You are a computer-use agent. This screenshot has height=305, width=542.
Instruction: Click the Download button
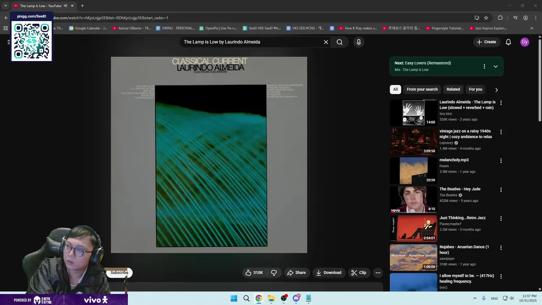click(x=329, y=273)
